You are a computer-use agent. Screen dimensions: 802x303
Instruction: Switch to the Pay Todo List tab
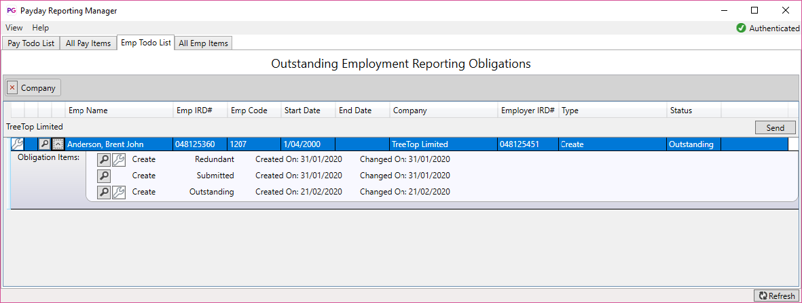pos(31,43)
